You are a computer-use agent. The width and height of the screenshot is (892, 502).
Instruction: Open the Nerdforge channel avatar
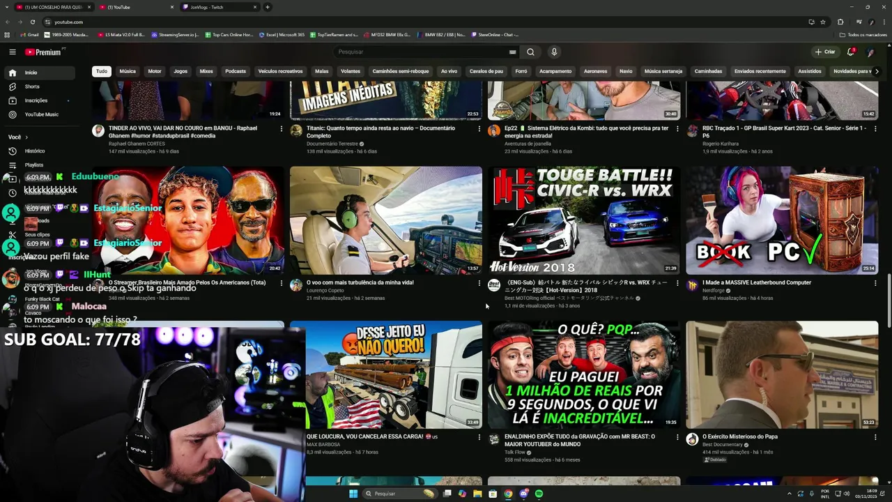[692, 285]
